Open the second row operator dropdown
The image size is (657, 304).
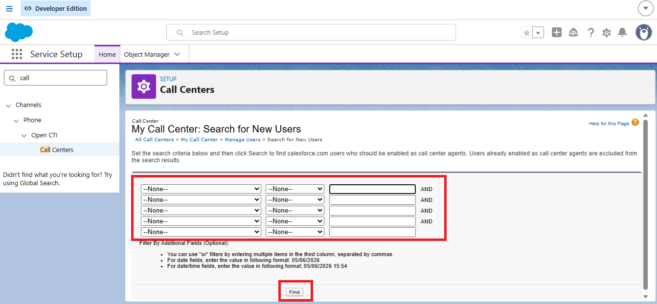295,200
